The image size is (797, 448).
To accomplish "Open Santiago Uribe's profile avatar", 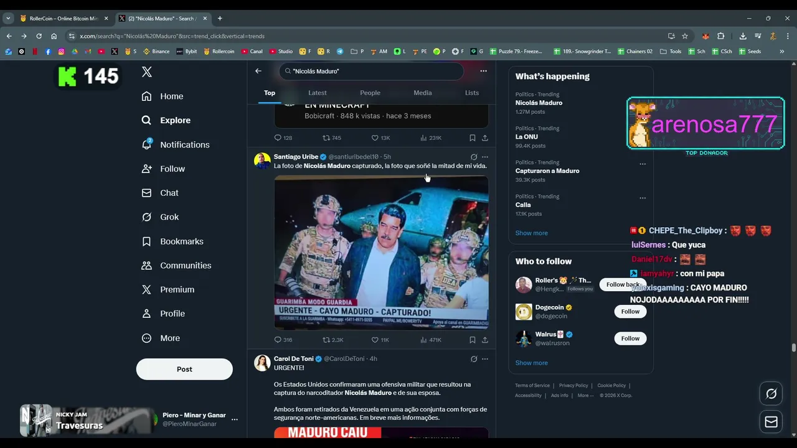I will pos(262,161).
